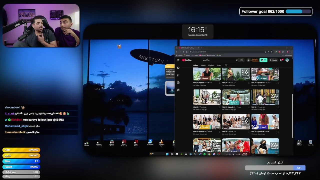Switch to the Videos channel tab

(196, 65)
